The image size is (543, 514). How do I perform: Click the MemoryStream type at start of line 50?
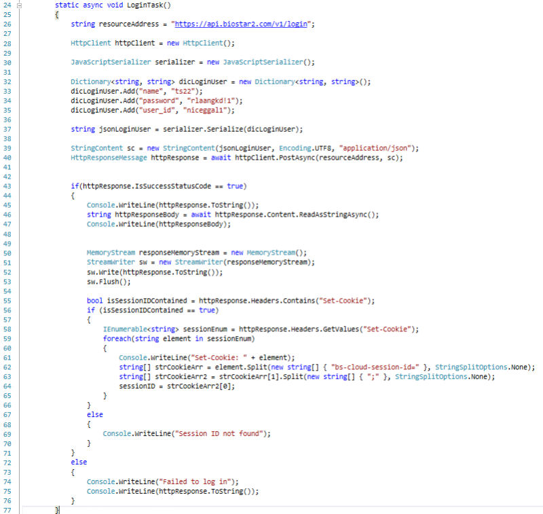tap(111, 252)
